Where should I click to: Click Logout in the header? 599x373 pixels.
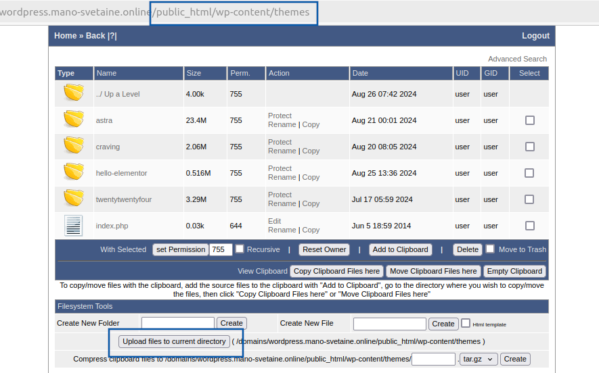pos(535,36)
